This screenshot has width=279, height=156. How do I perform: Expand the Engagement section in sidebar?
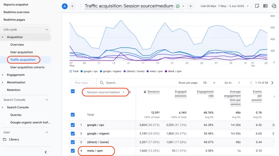3,75
